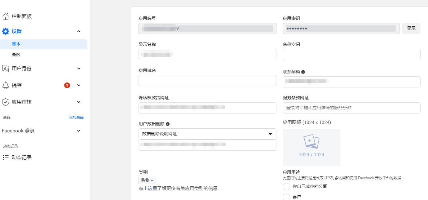
Task: Open the 控制面板 home icon
Action: point(5,16)
